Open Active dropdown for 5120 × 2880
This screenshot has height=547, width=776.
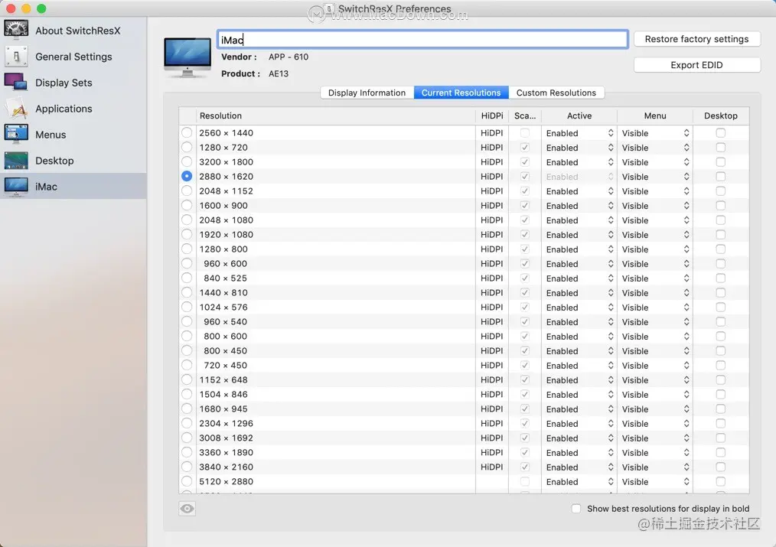pos(579,482)
